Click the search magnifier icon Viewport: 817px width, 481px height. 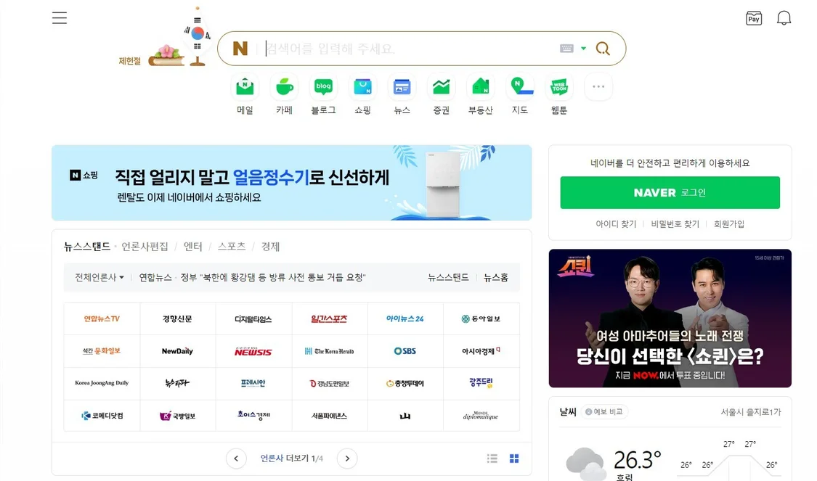tap(603, 49)
